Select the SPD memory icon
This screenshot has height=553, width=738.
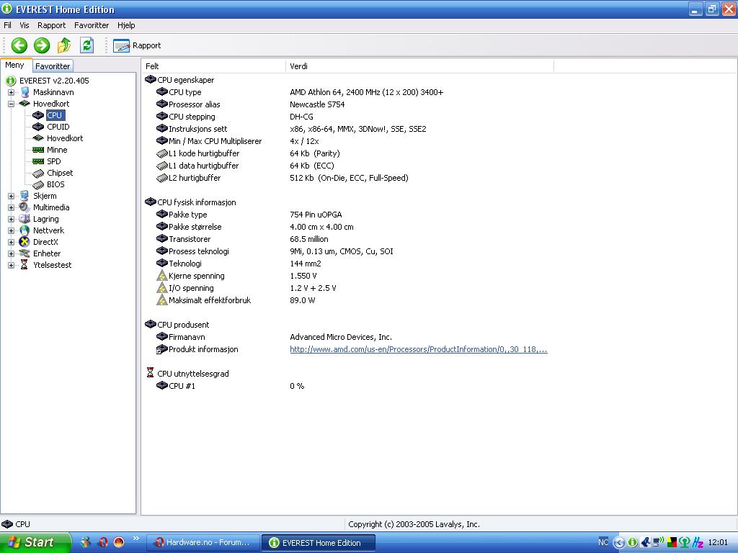click(x=38, y=161)
